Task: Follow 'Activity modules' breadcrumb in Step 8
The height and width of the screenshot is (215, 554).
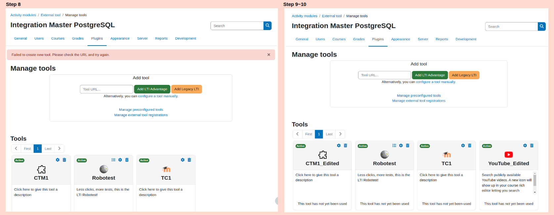Action: [x=23, y=15]
